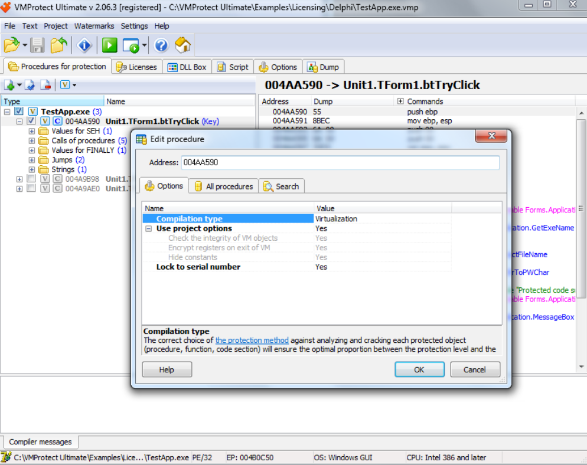Enable checkbox for 004A9B98 procedure
Screen dimensions: 587x465
click(31, 178)
